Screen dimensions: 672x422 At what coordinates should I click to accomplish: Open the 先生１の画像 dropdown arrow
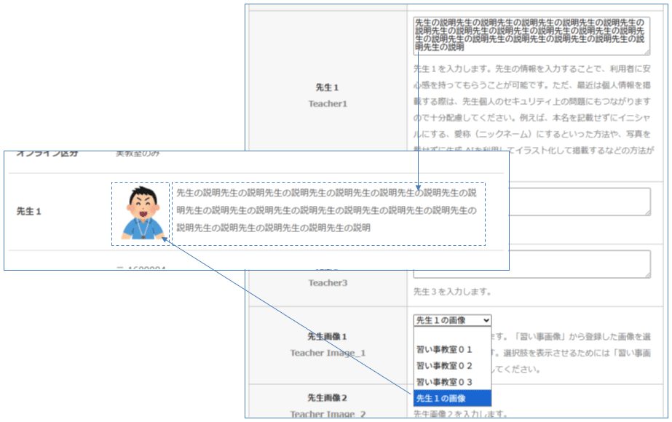click(486, 319)
